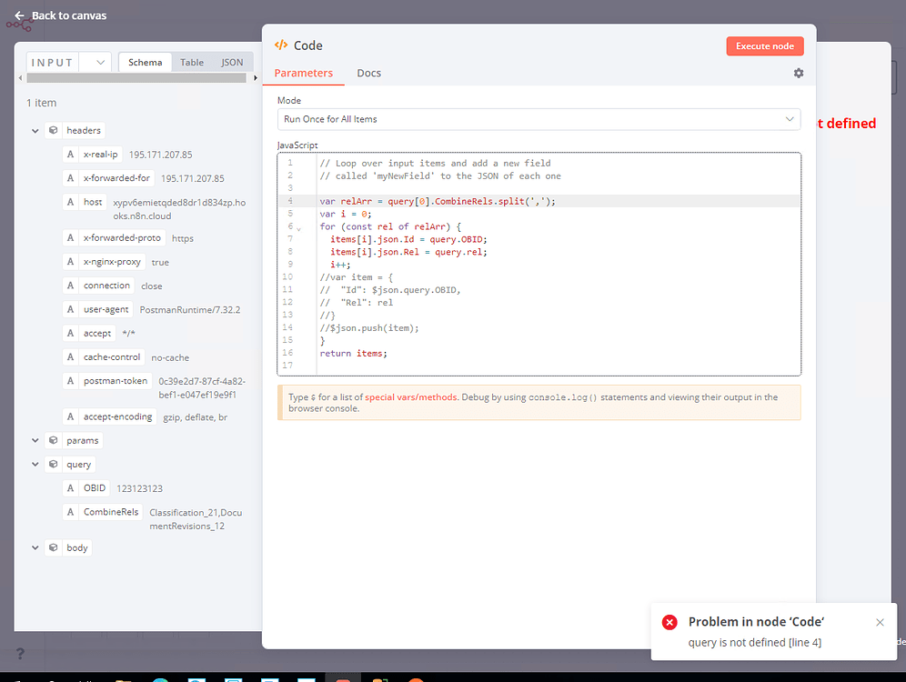906x682 pixels.
Task: Click the n8n nodes logo in top-left corner
Action: click(20, 23)
